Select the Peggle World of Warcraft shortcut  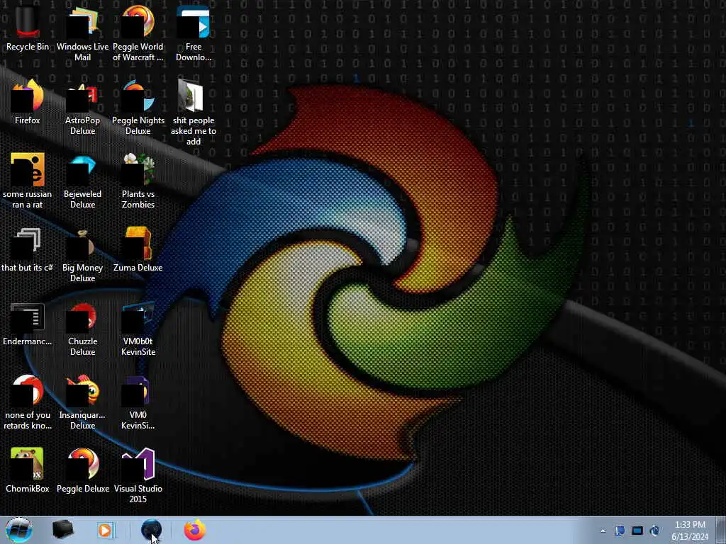138,33
